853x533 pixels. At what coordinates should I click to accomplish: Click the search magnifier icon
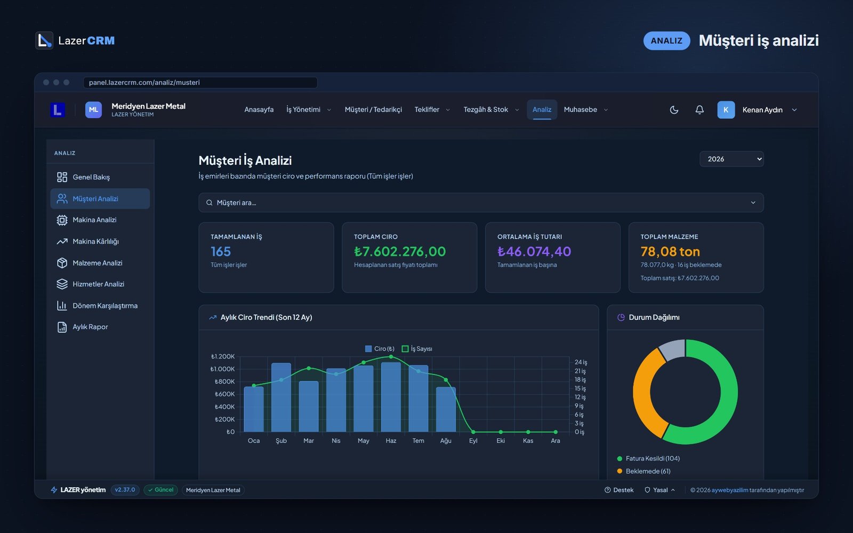pyautogui.click(x=210, y=203)
